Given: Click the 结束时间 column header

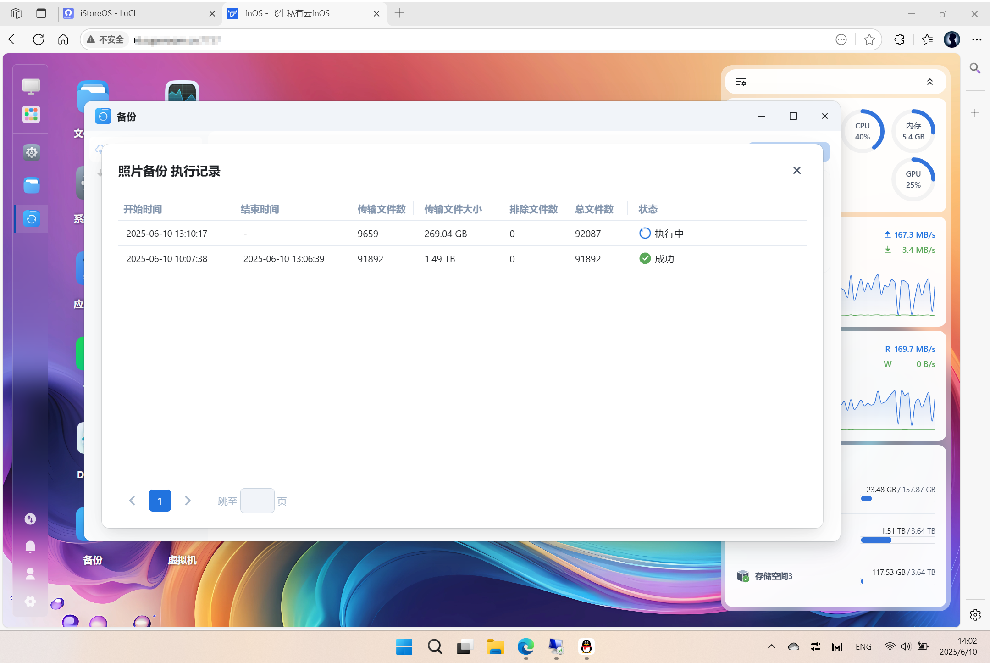Looking at the screenshot, I should 260,209.
